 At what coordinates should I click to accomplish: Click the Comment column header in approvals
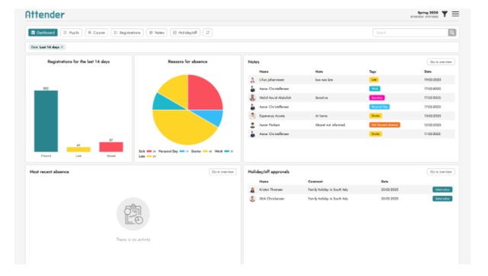316,181
